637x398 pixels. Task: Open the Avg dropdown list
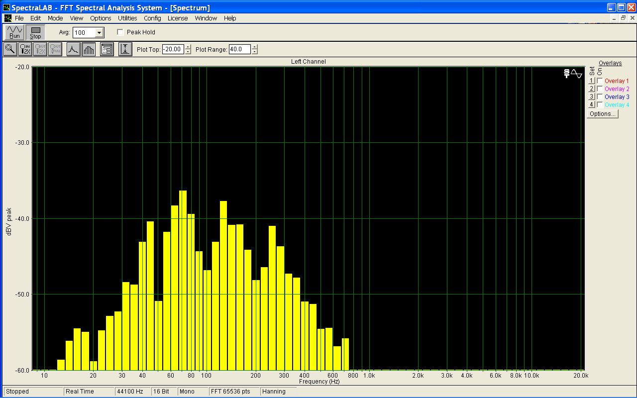tap(99, 33)
